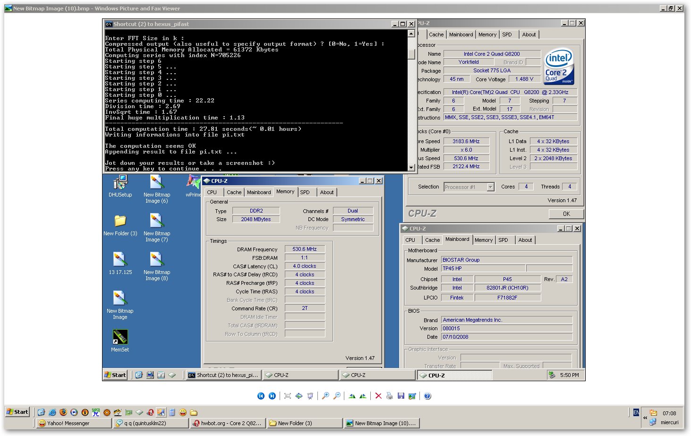
Task: Open Yahoo Messenger smiley Quick Launch icon
Action: point(183,412)
